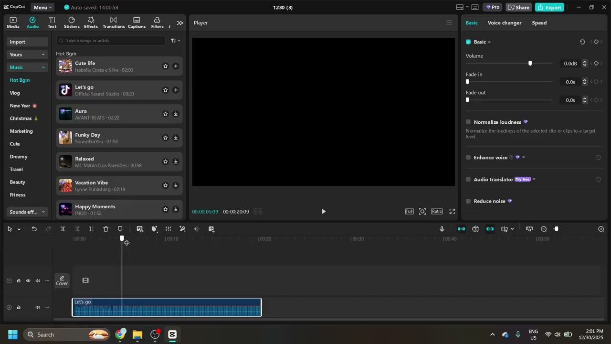Click the Fade in slider handle
Screen dimensions: 611x344
pos(467,82)
